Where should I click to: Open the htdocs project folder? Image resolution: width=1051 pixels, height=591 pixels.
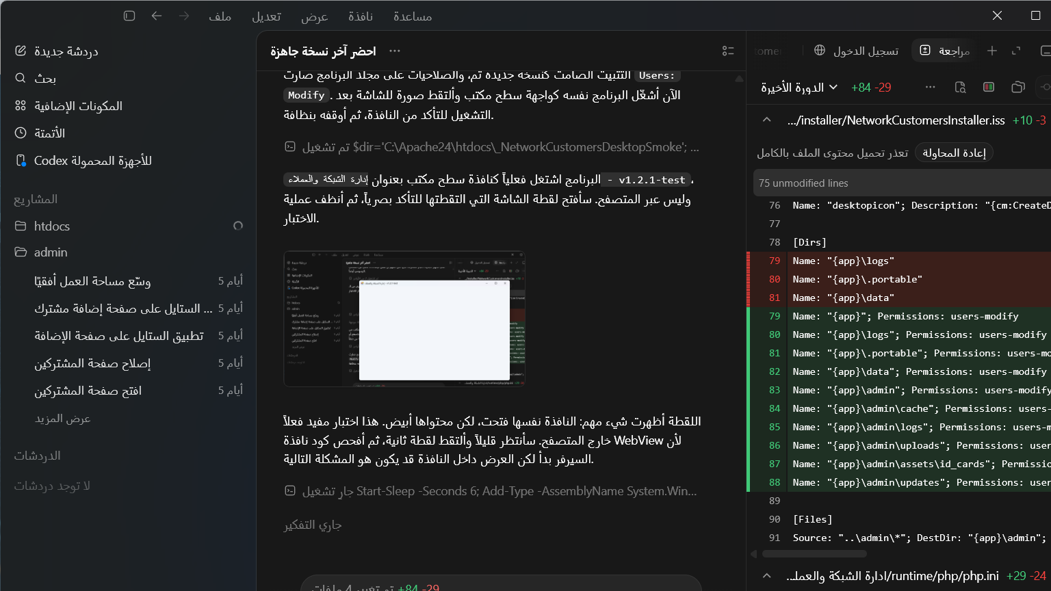tap(42, 226)
